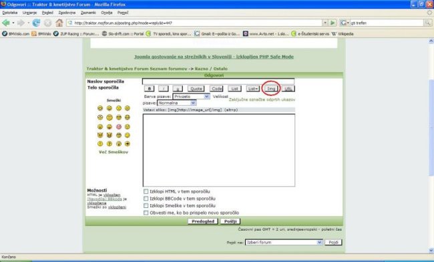Image resolution: width=434 pixels, height=262 pixels.
Task: Click the Code BBCode button
Action: (x=216, y=89)
